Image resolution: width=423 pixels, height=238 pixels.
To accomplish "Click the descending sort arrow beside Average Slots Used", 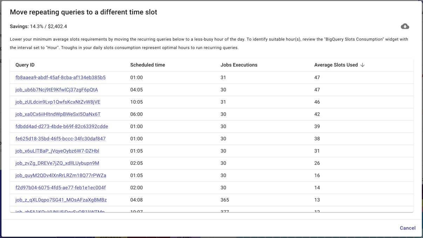I will 363,65.
